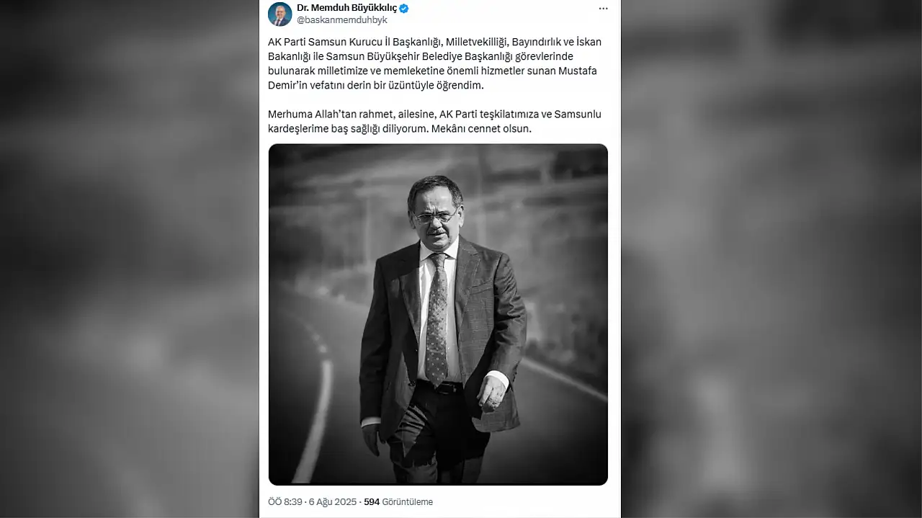Open the black-and-white photo attached to tweet
The image size is (922, 518).
point(438,314)
